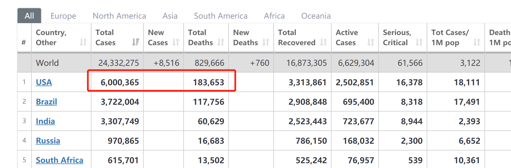The height and width of the screenshot is (168, 511).
Task: Open the India country link
Action: pos(45,121)
